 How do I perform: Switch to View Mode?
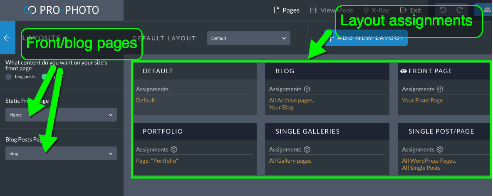pos(332,10)
